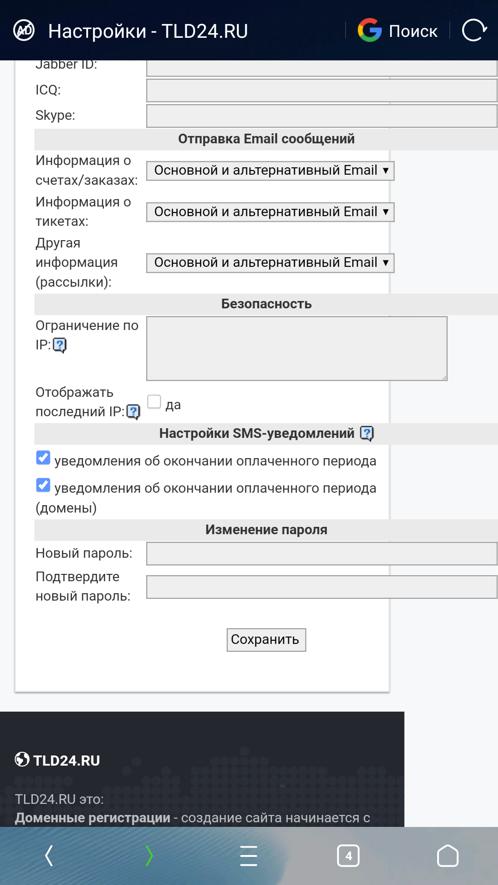Open tickets information email dropdown
Viewport: 498px width, 885px height.
coord(270,212)
